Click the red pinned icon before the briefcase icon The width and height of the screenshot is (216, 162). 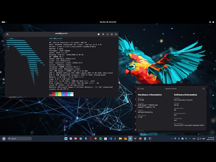point(76,139)
